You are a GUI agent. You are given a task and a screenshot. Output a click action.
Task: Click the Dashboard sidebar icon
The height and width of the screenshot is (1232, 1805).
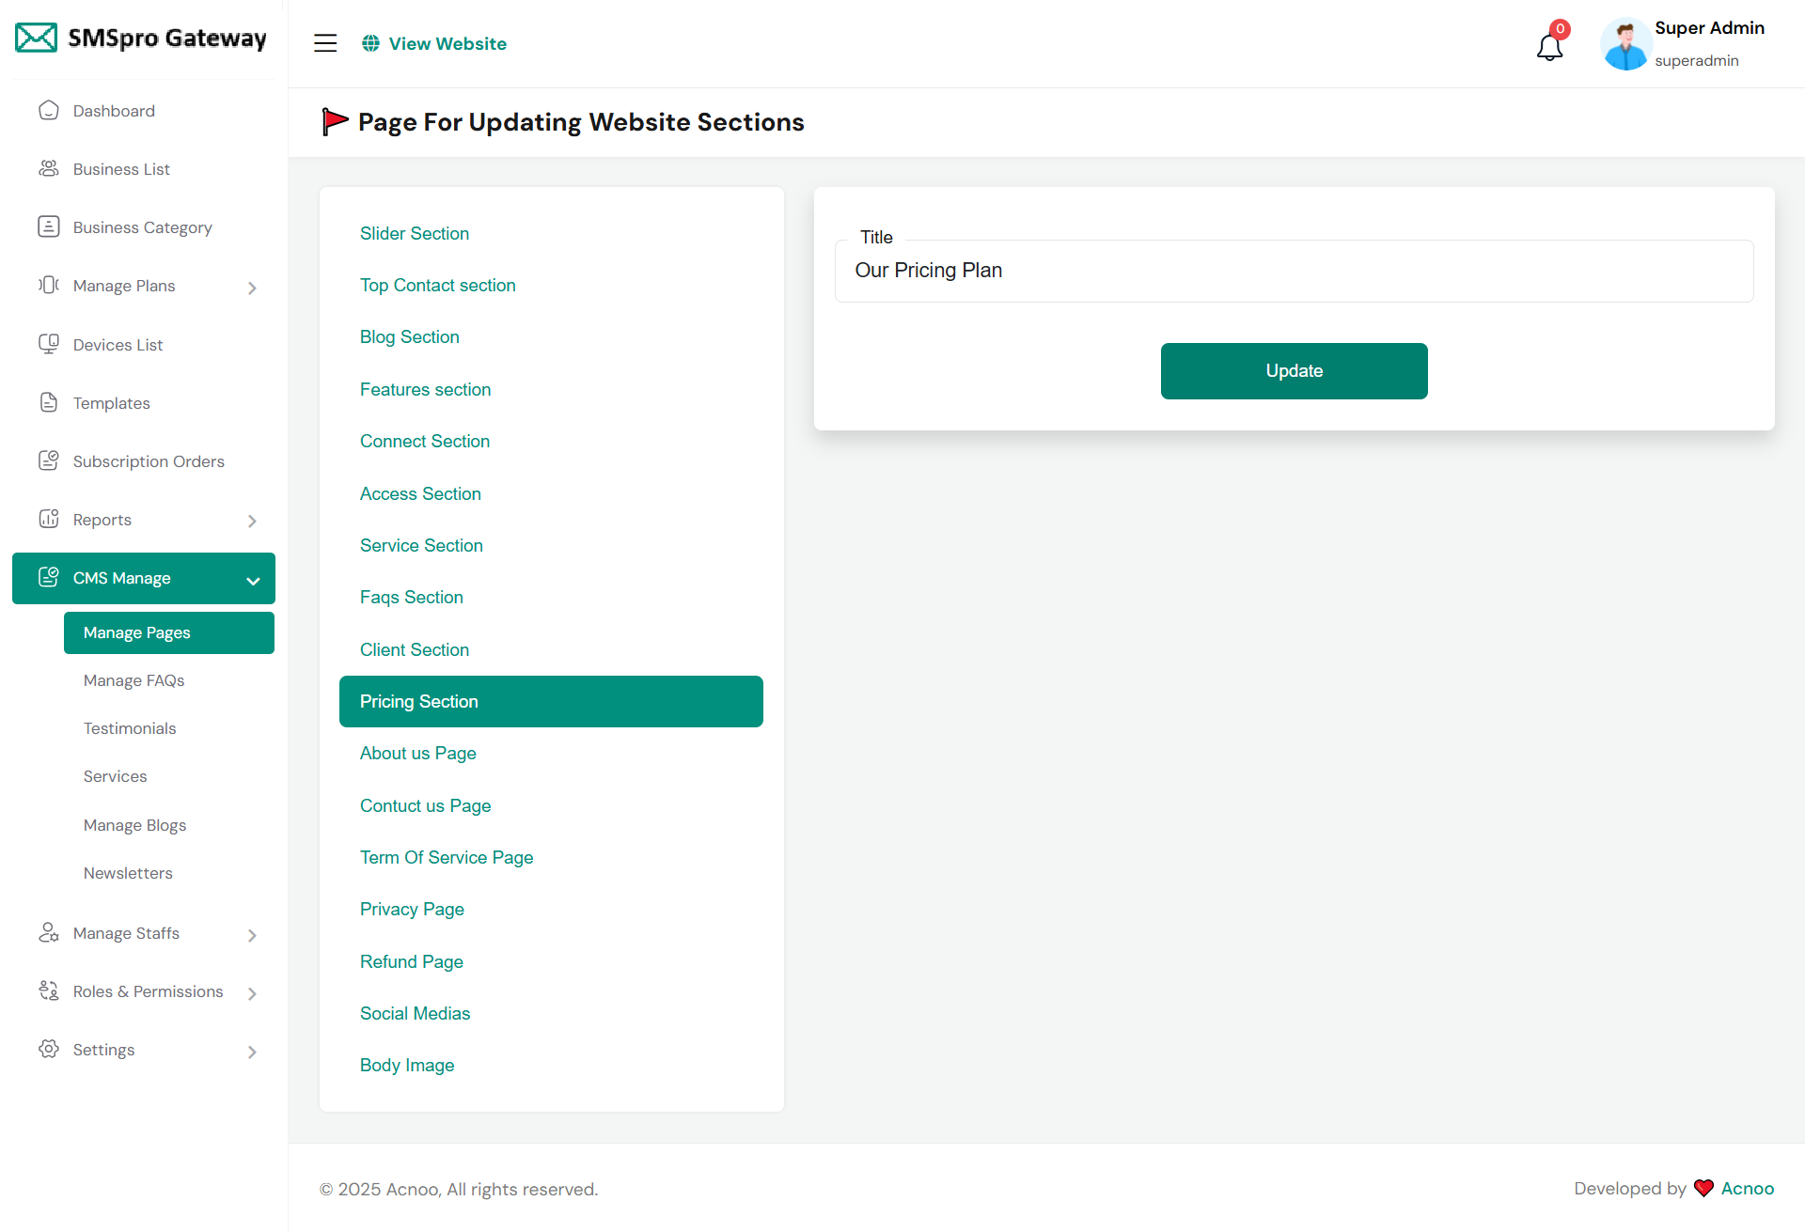(x=49, y=111)
